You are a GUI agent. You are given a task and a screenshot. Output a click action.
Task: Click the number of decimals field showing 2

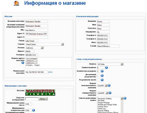(99, 71)
